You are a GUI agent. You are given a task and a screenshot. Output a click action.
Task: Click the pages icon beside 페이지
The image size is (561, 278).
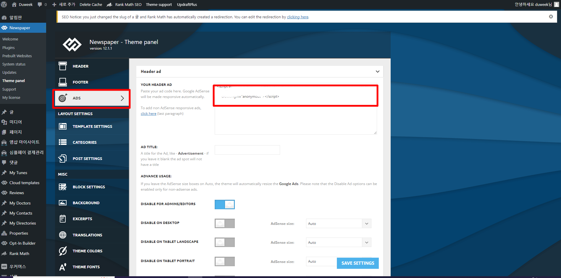4,132
